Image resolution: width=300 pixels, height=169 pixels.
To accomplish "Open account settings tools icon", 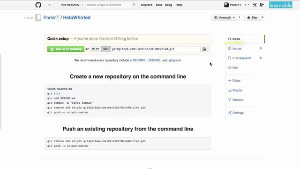I will click(x=255, y=5).
